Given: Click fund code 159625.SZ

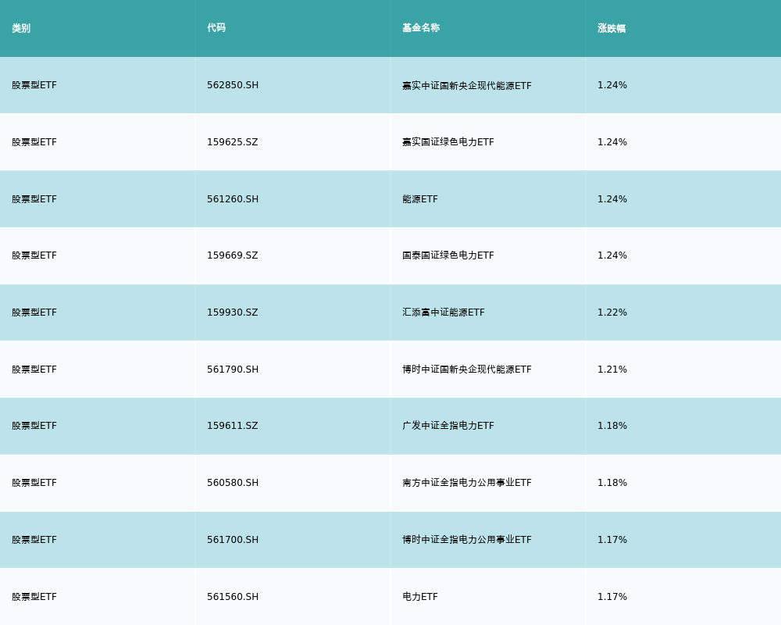Looking at the screenshot, I should 232,142.
